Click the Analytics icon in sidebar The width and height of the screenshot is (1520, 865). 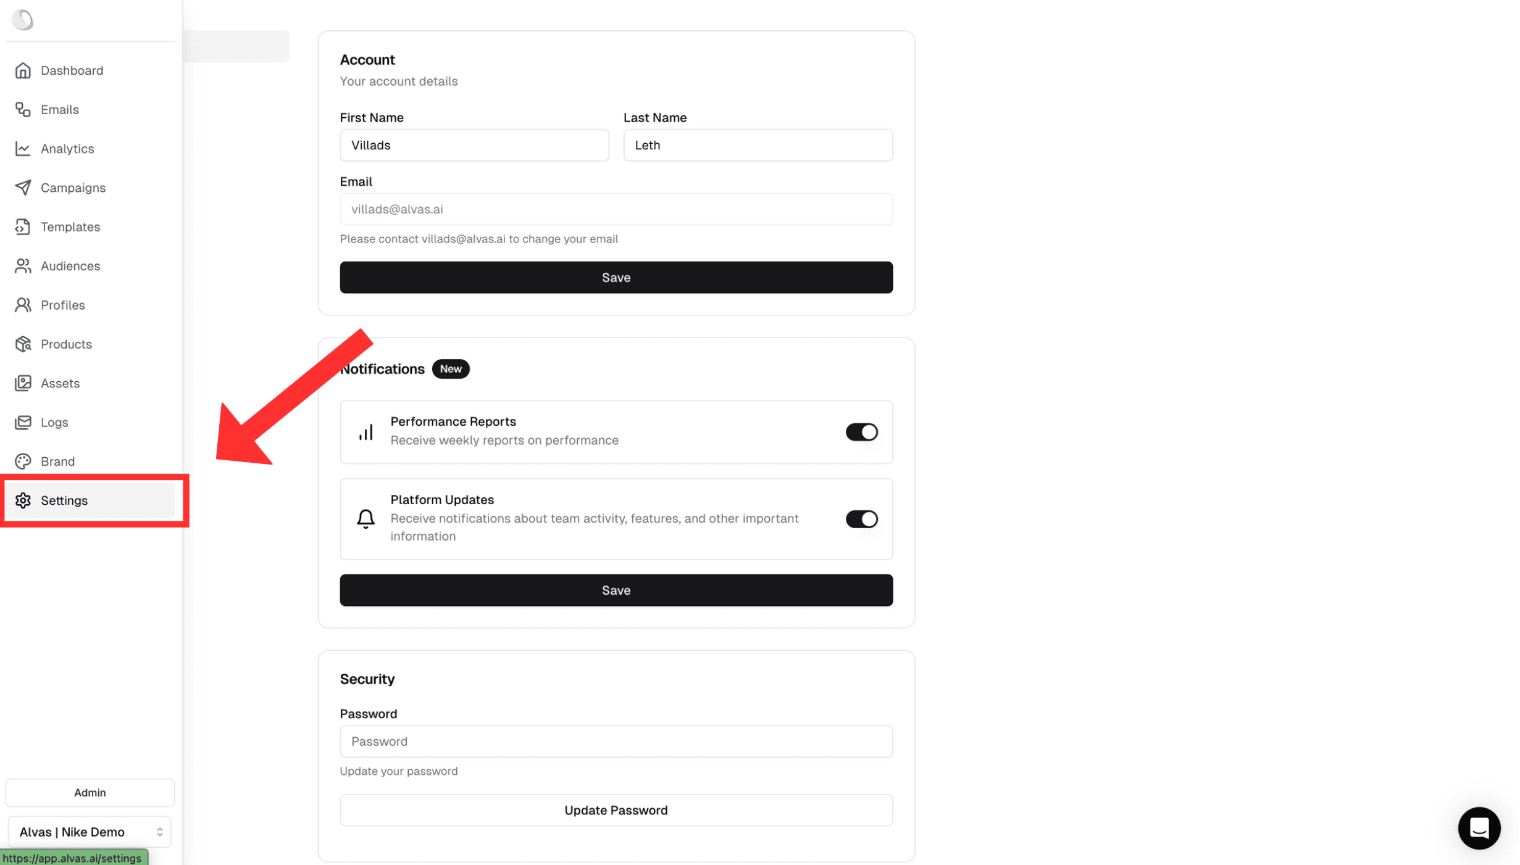pyautogui.click(x=22, y=148)
